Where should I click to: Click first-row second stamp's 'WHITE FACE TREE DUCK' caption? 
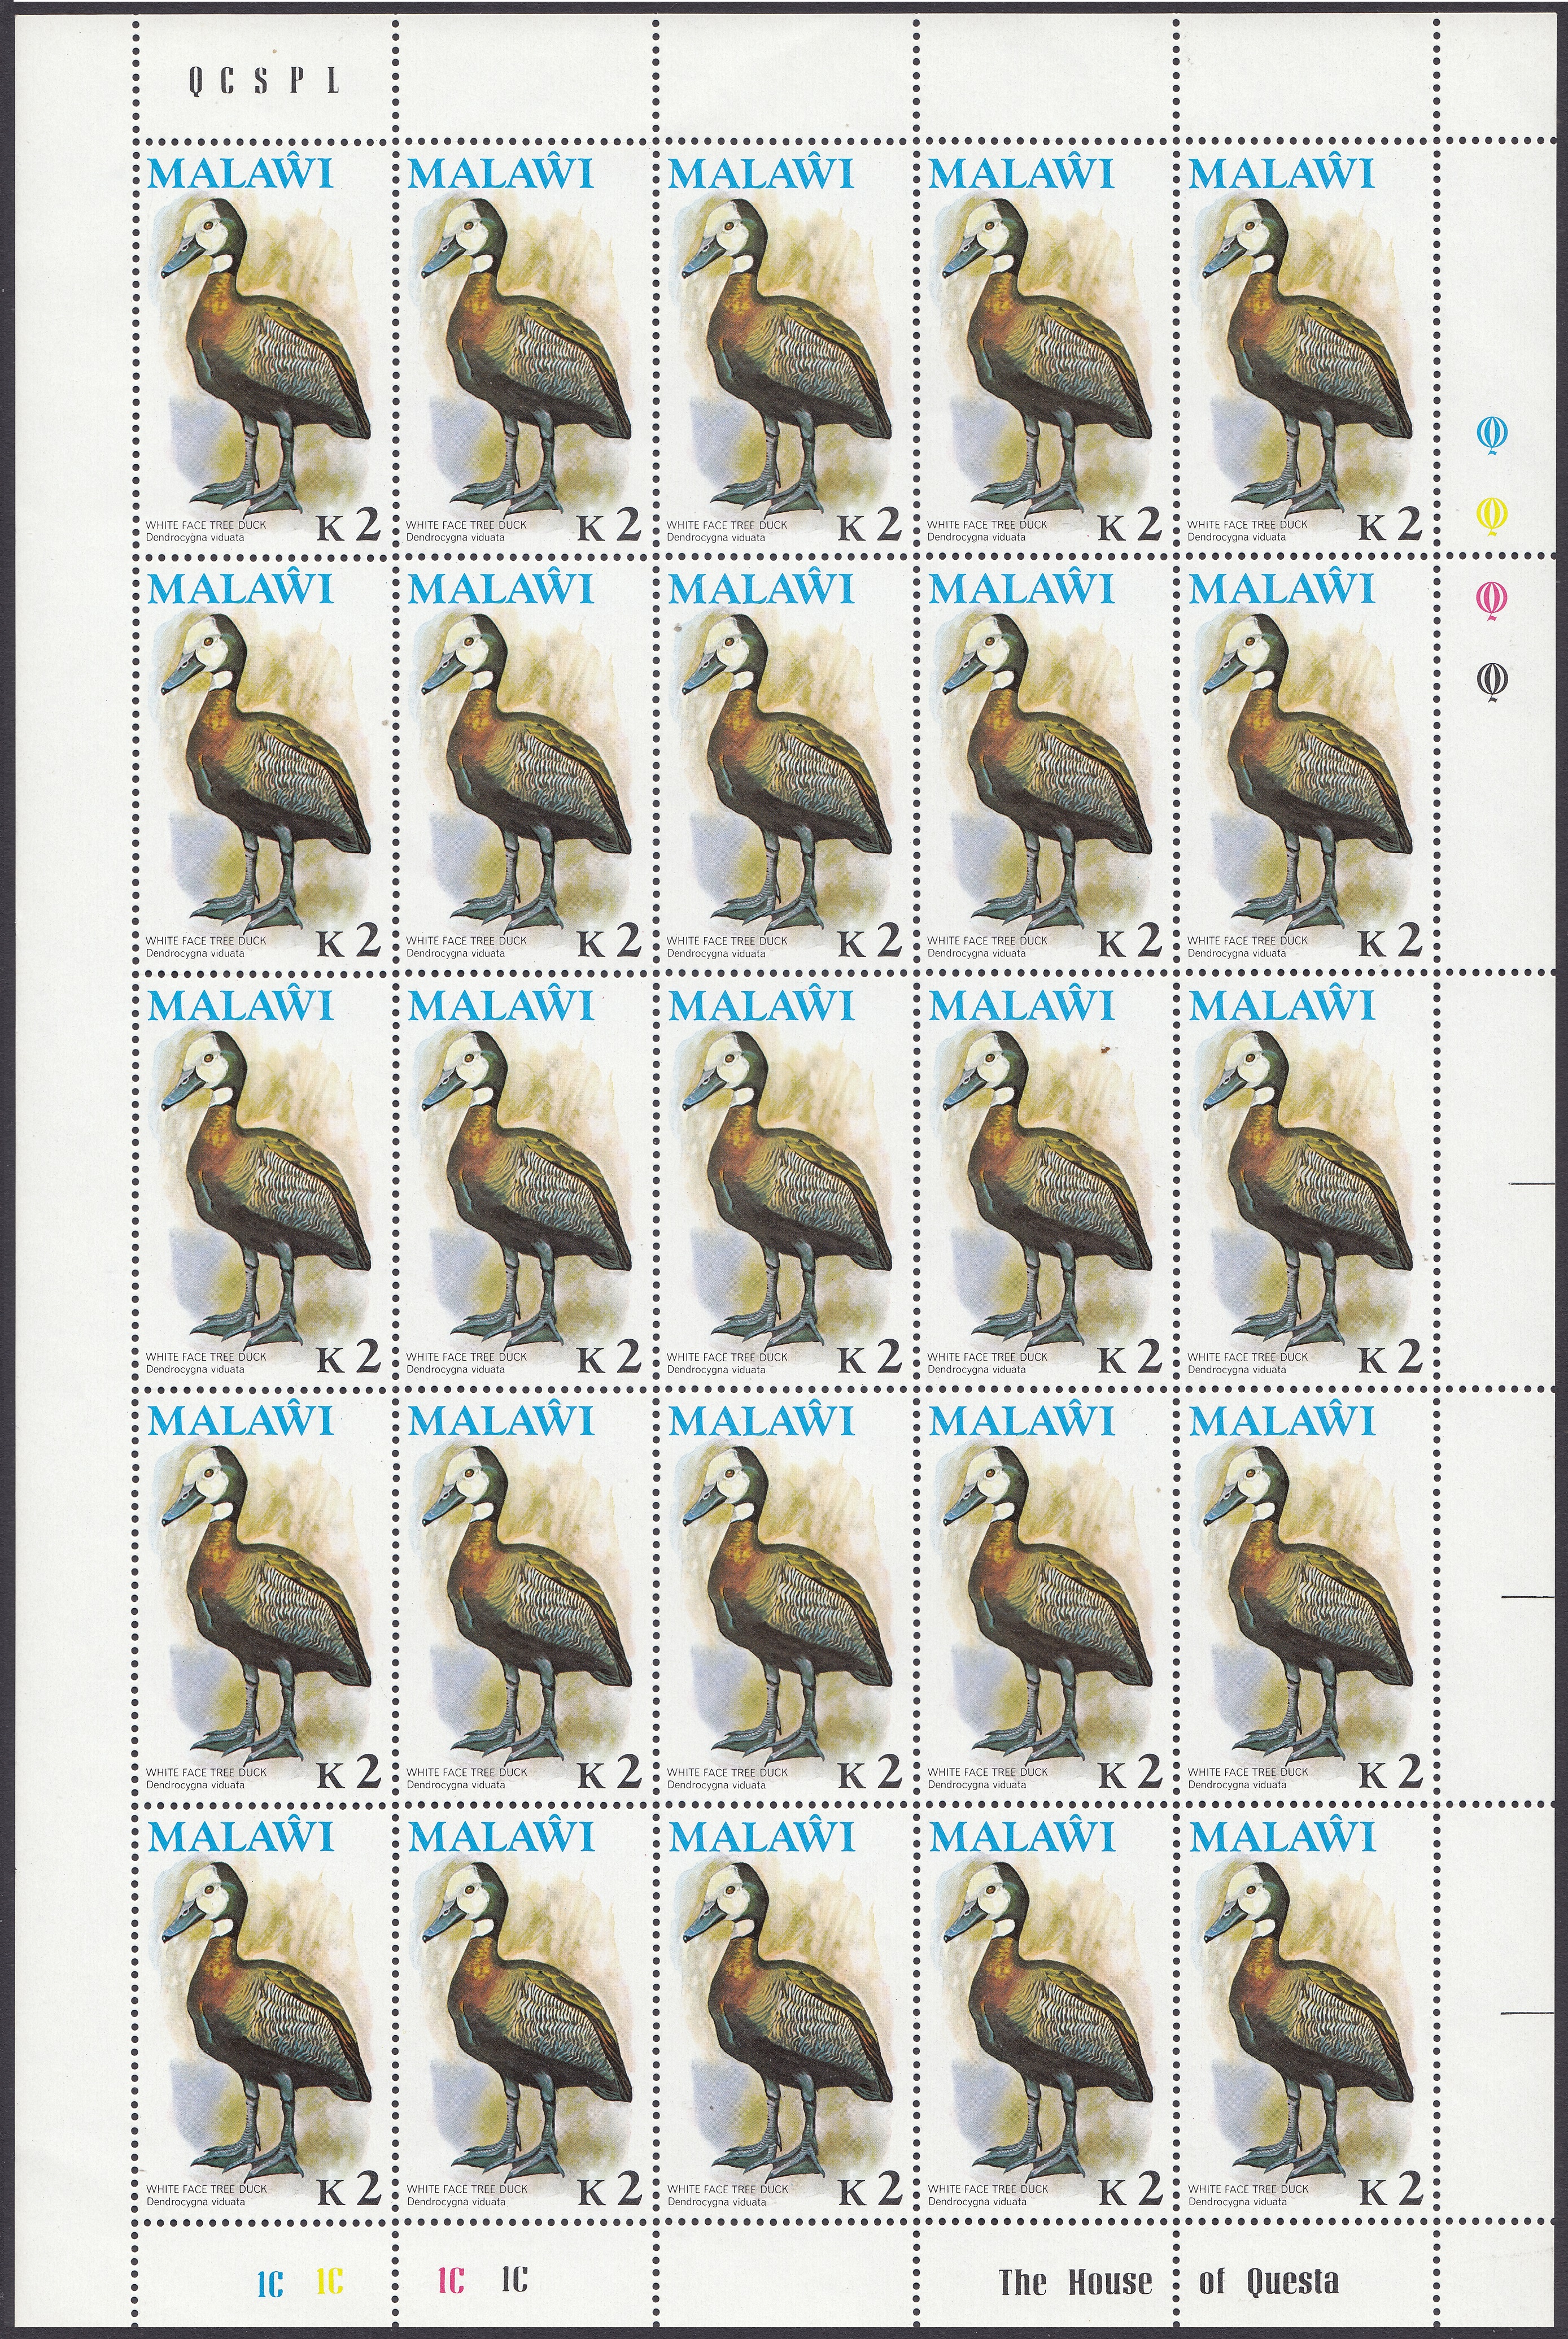466,524
